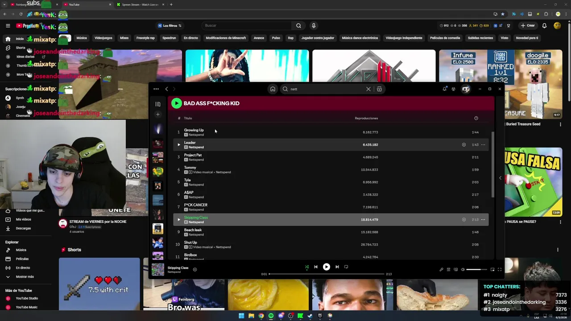Open Spotify home via house icon

273,89
